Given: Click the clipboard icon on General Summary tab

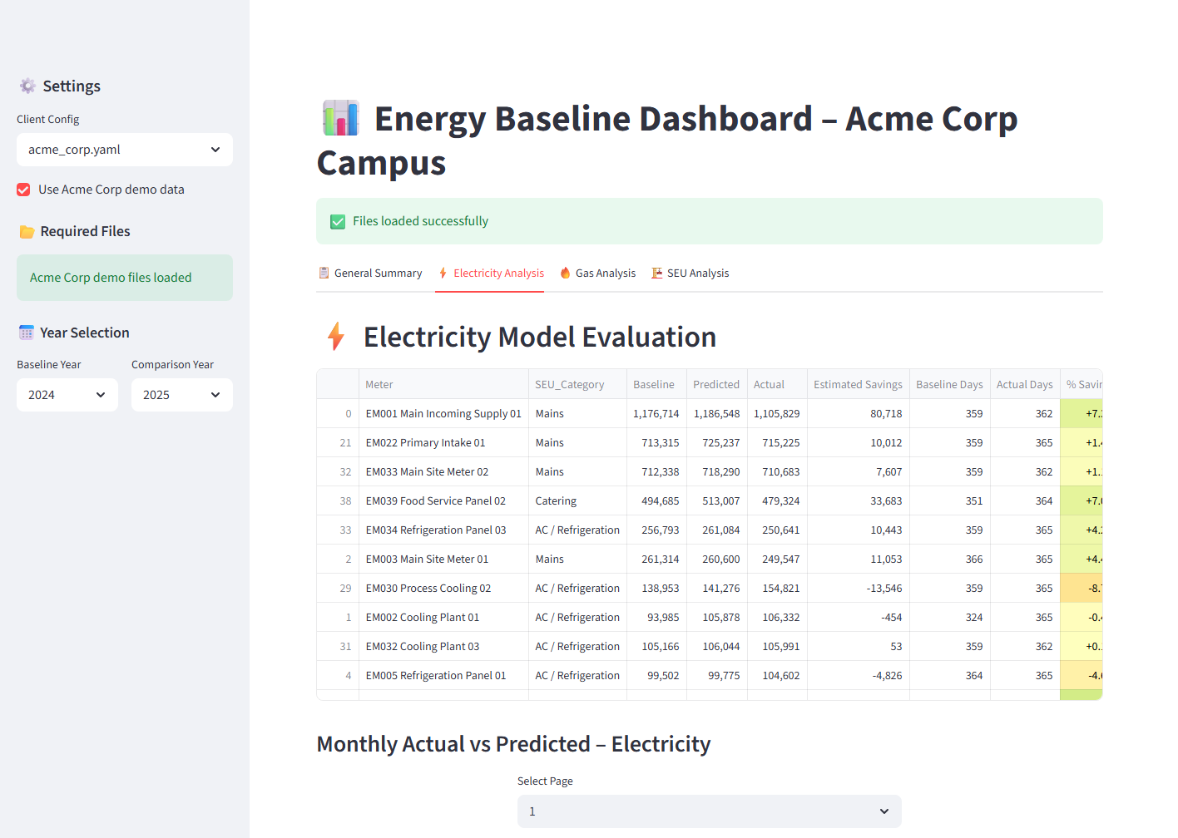Looking at the screenshot, I should pos(324,273).
